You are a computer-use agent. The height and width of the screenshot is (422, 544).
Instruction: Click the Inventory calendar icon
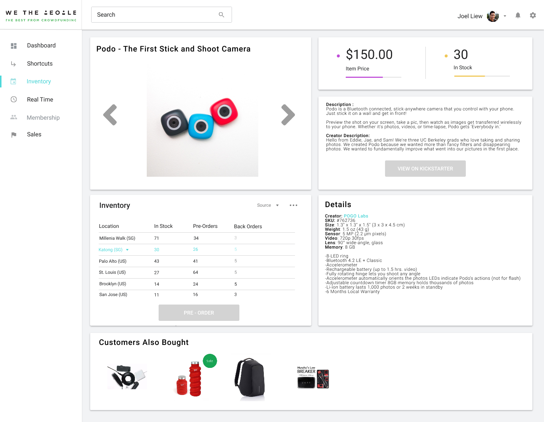pyautogui.click(x=13, y=82)
